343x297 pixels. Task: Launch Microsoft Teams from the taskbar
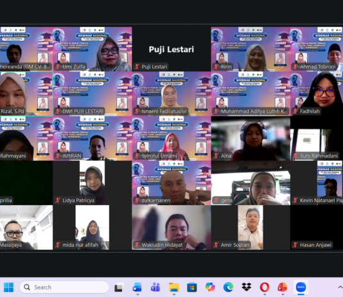155,287
